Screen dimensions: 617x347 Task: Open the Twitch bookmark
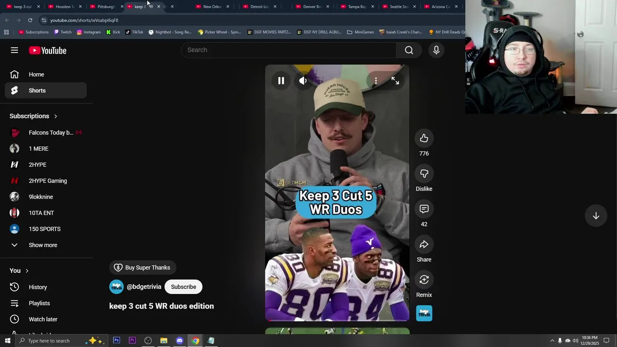pos(63,32)
